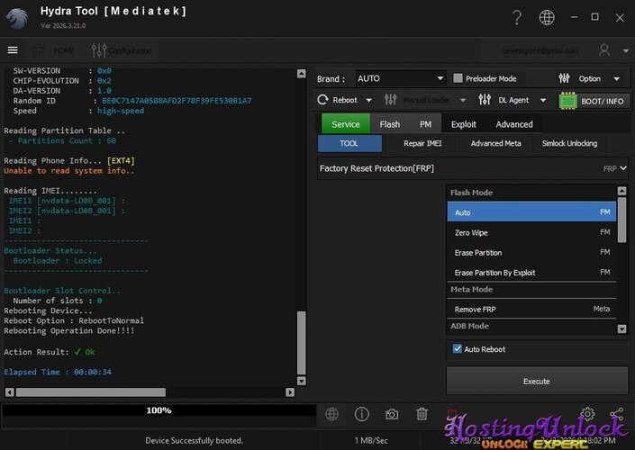
Task: Switch to the Flash tab
Action: tap(390, 124)
